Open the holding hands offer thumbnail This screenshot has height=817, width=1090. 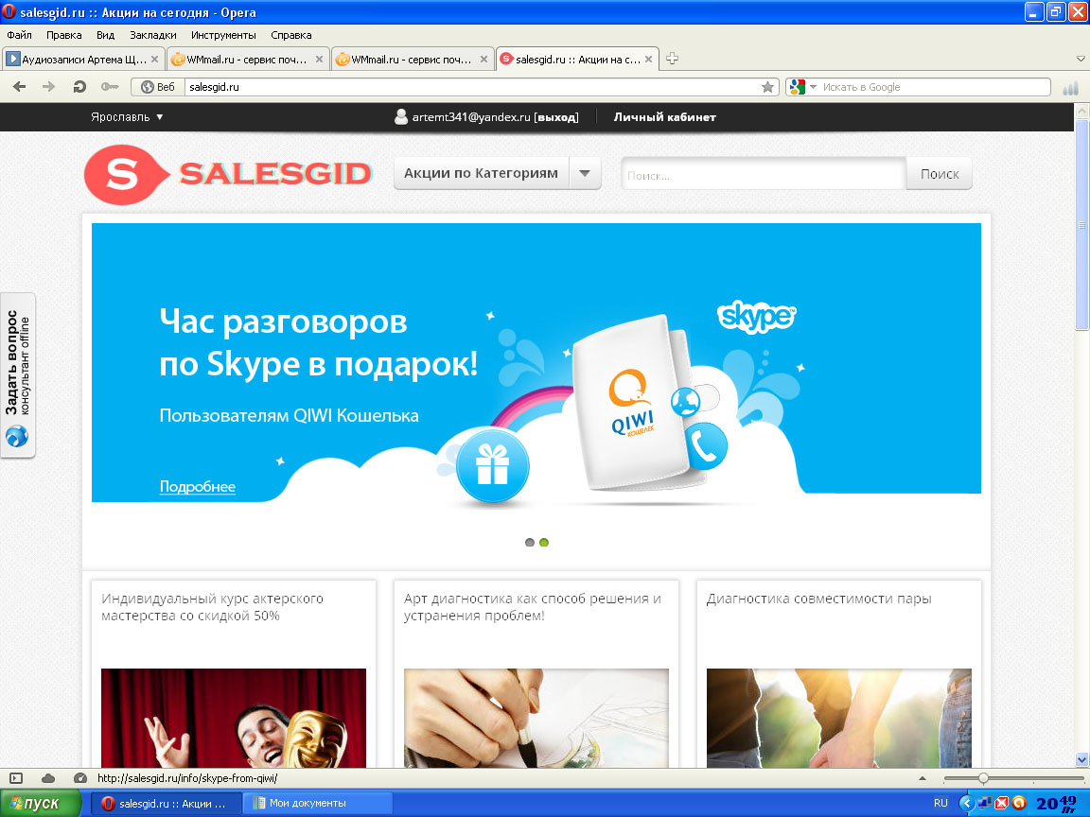point(839,719)
